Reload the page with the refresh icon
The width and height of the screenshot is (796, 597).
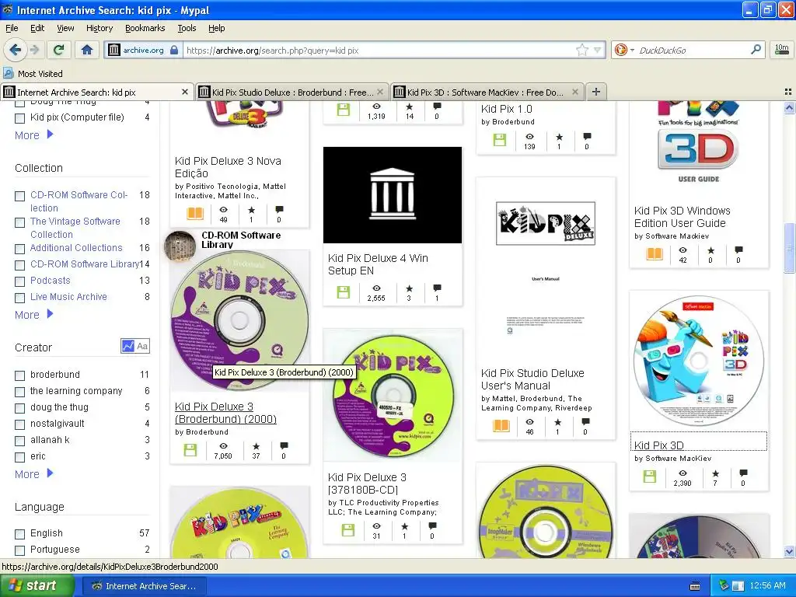pos(58,50)
